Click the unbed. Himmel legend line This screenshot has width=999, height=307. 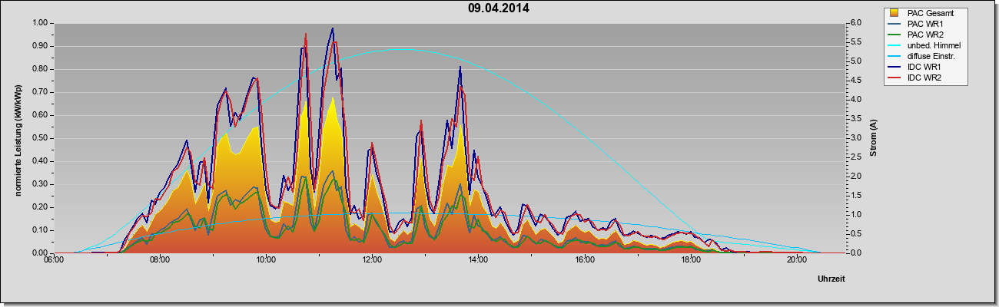point(895,45)
